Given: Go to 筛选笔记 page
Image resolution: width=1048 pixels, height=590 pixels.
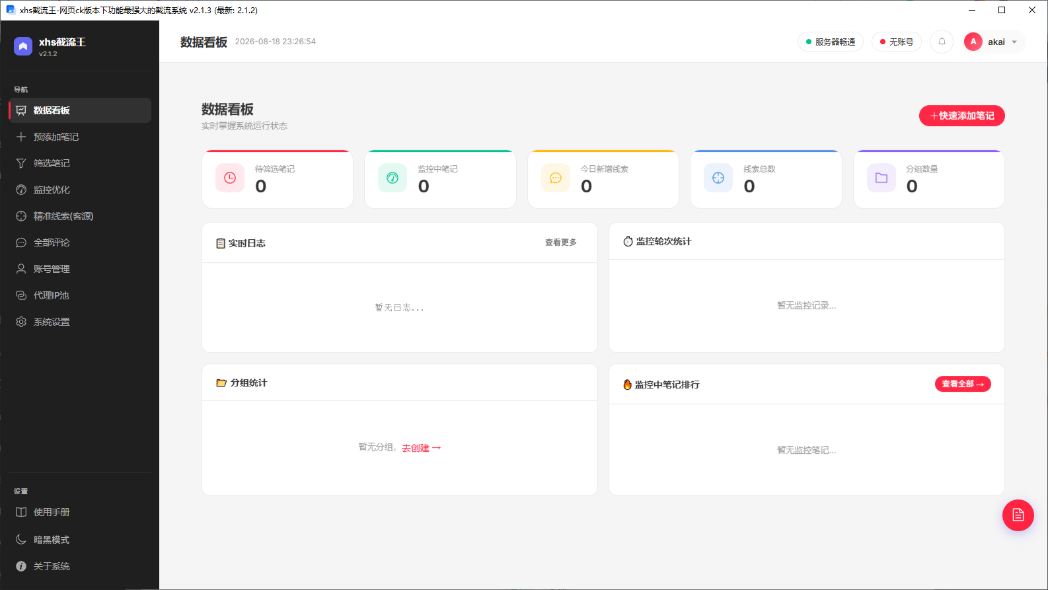Looking at the screenshot, I should (x=80, y=163).
